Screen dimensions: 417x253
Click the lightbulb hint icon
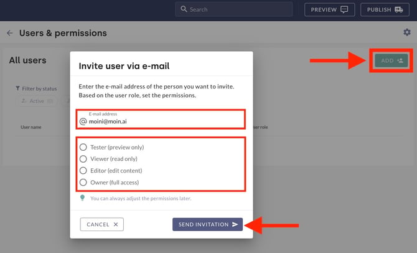[82, 198]
